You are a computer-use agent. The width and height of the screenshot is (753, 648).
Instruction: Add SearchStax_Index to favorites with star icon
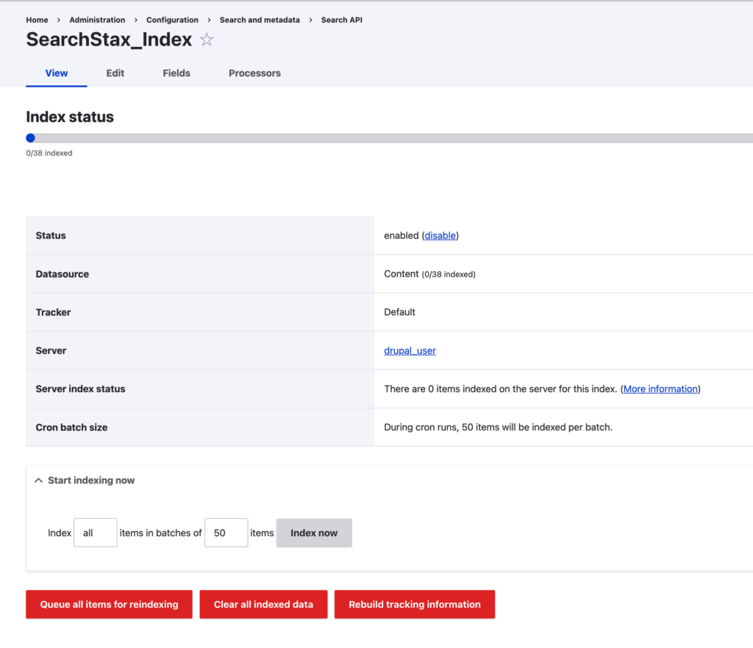tap(207, 40)
